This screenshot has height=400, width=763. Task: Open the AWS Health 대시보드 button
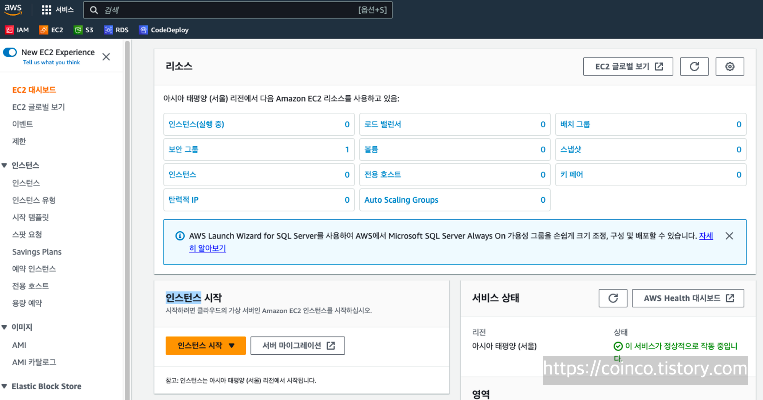click(688, 298)
